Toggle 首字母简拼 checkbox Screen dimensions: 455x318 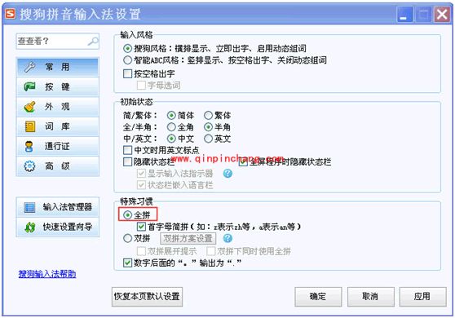[141, 227]
